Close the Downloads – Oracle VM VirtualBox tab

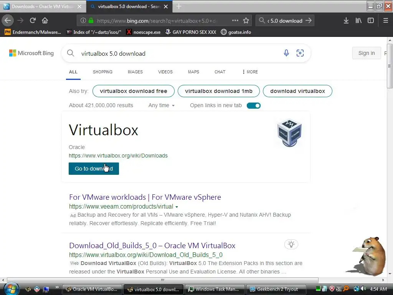pyautogui.click(x=79, y=7)
